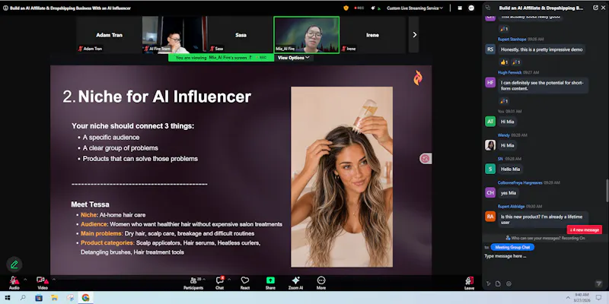Toggle thumbs-up reaction on Rupert Stanhope's message

tap(504, 62)
